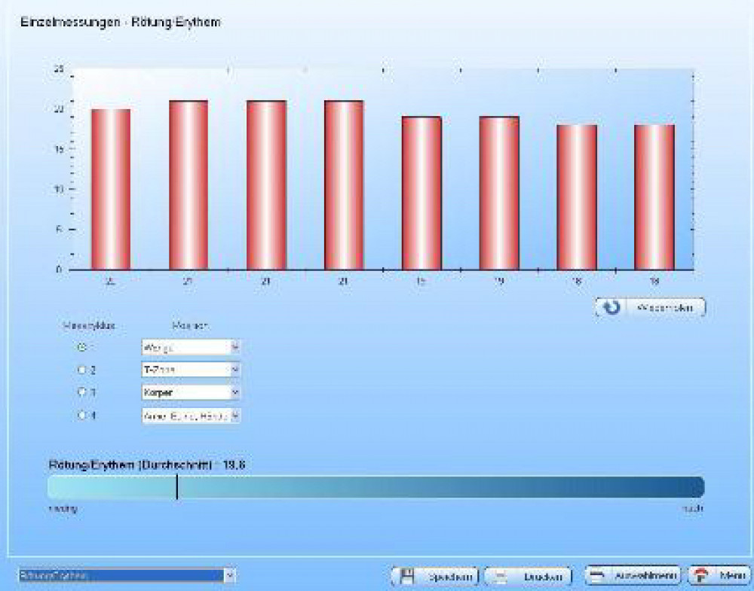754x591 pixels.
Task: Click the first bar in the chart
Action: coord(111,189)
